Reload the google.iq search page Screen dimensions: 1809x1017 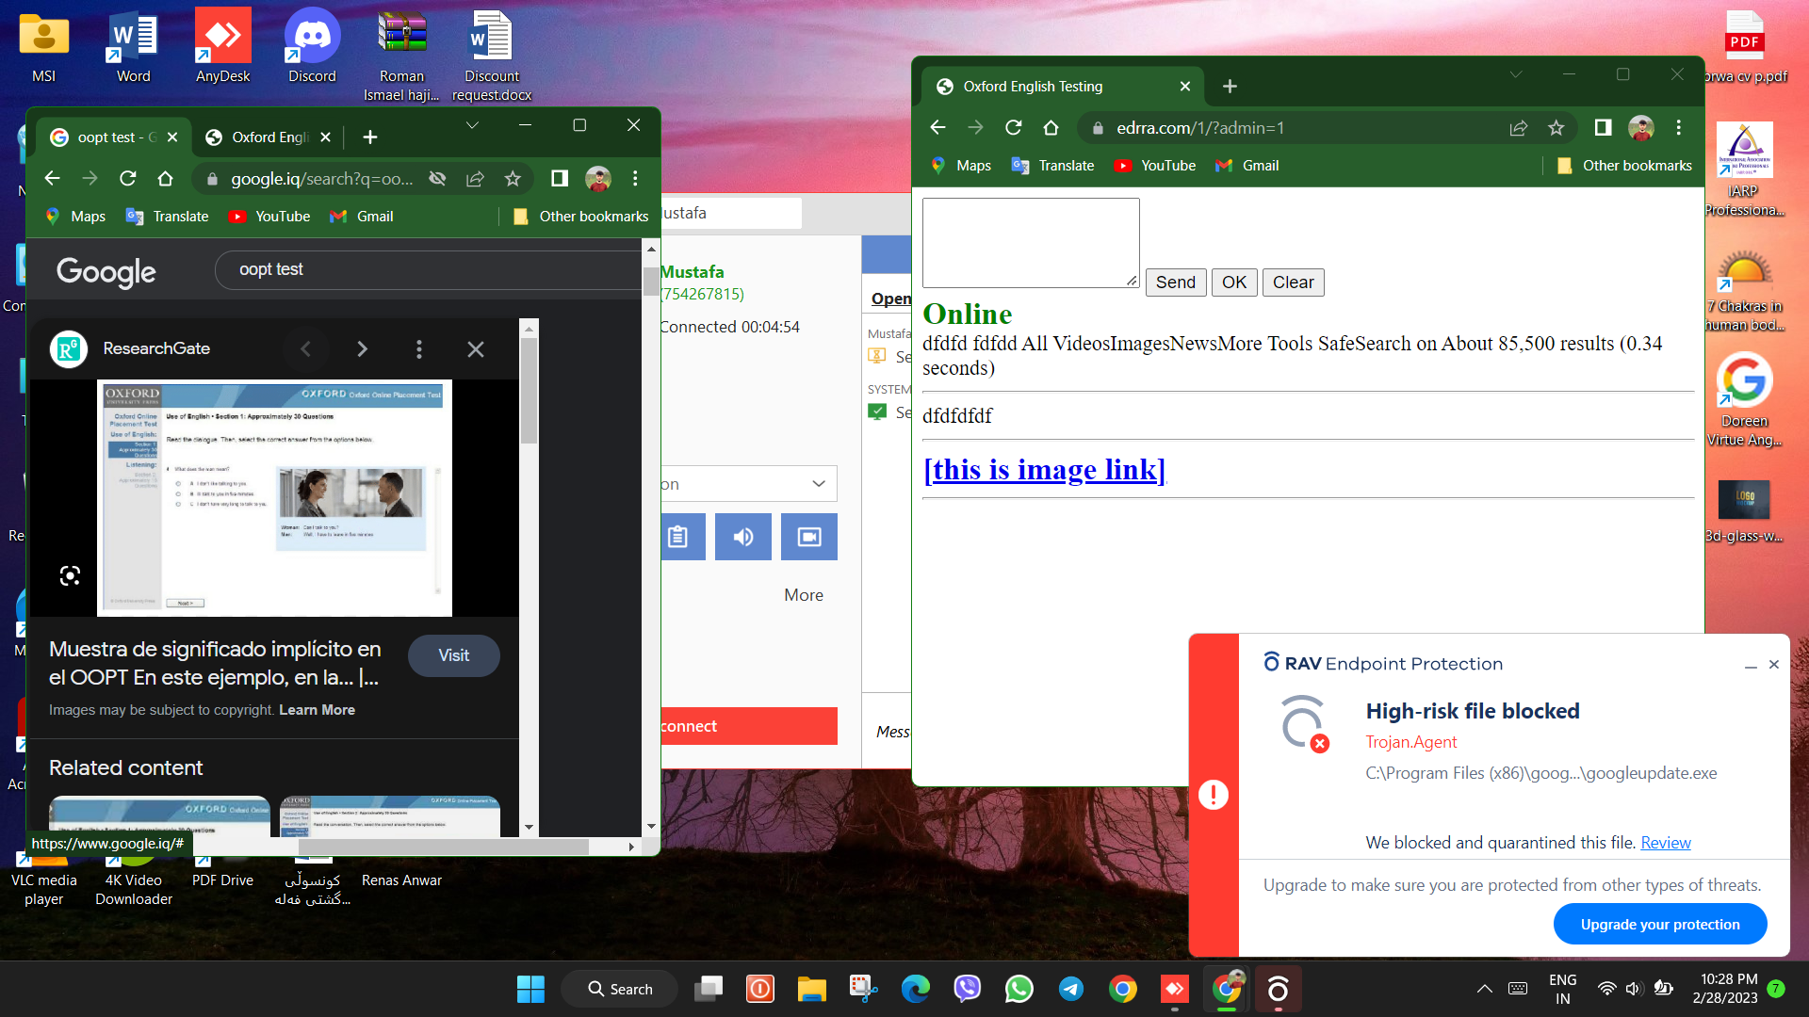(128, 179)
